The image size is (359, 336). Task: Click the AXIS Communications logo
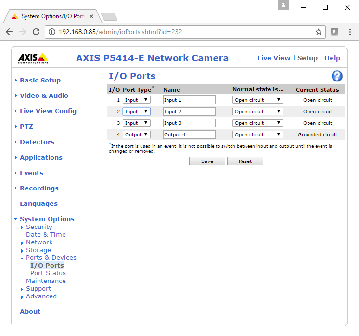pyautogui.click(x=33, y=58)
